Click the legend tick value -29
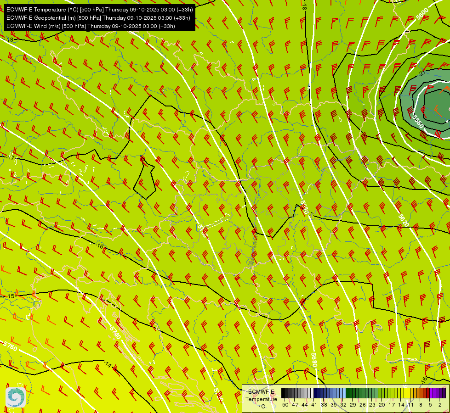Viewport: 450px width, 413px height. coord(352,405)
